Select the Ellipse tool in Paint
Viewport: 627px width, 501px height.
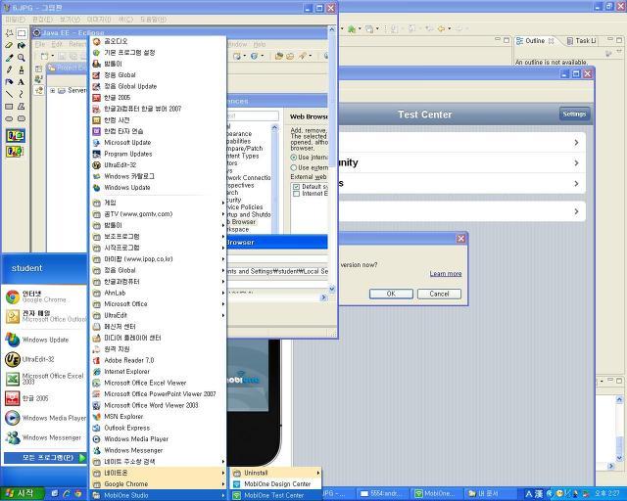(x=9, y=118)
